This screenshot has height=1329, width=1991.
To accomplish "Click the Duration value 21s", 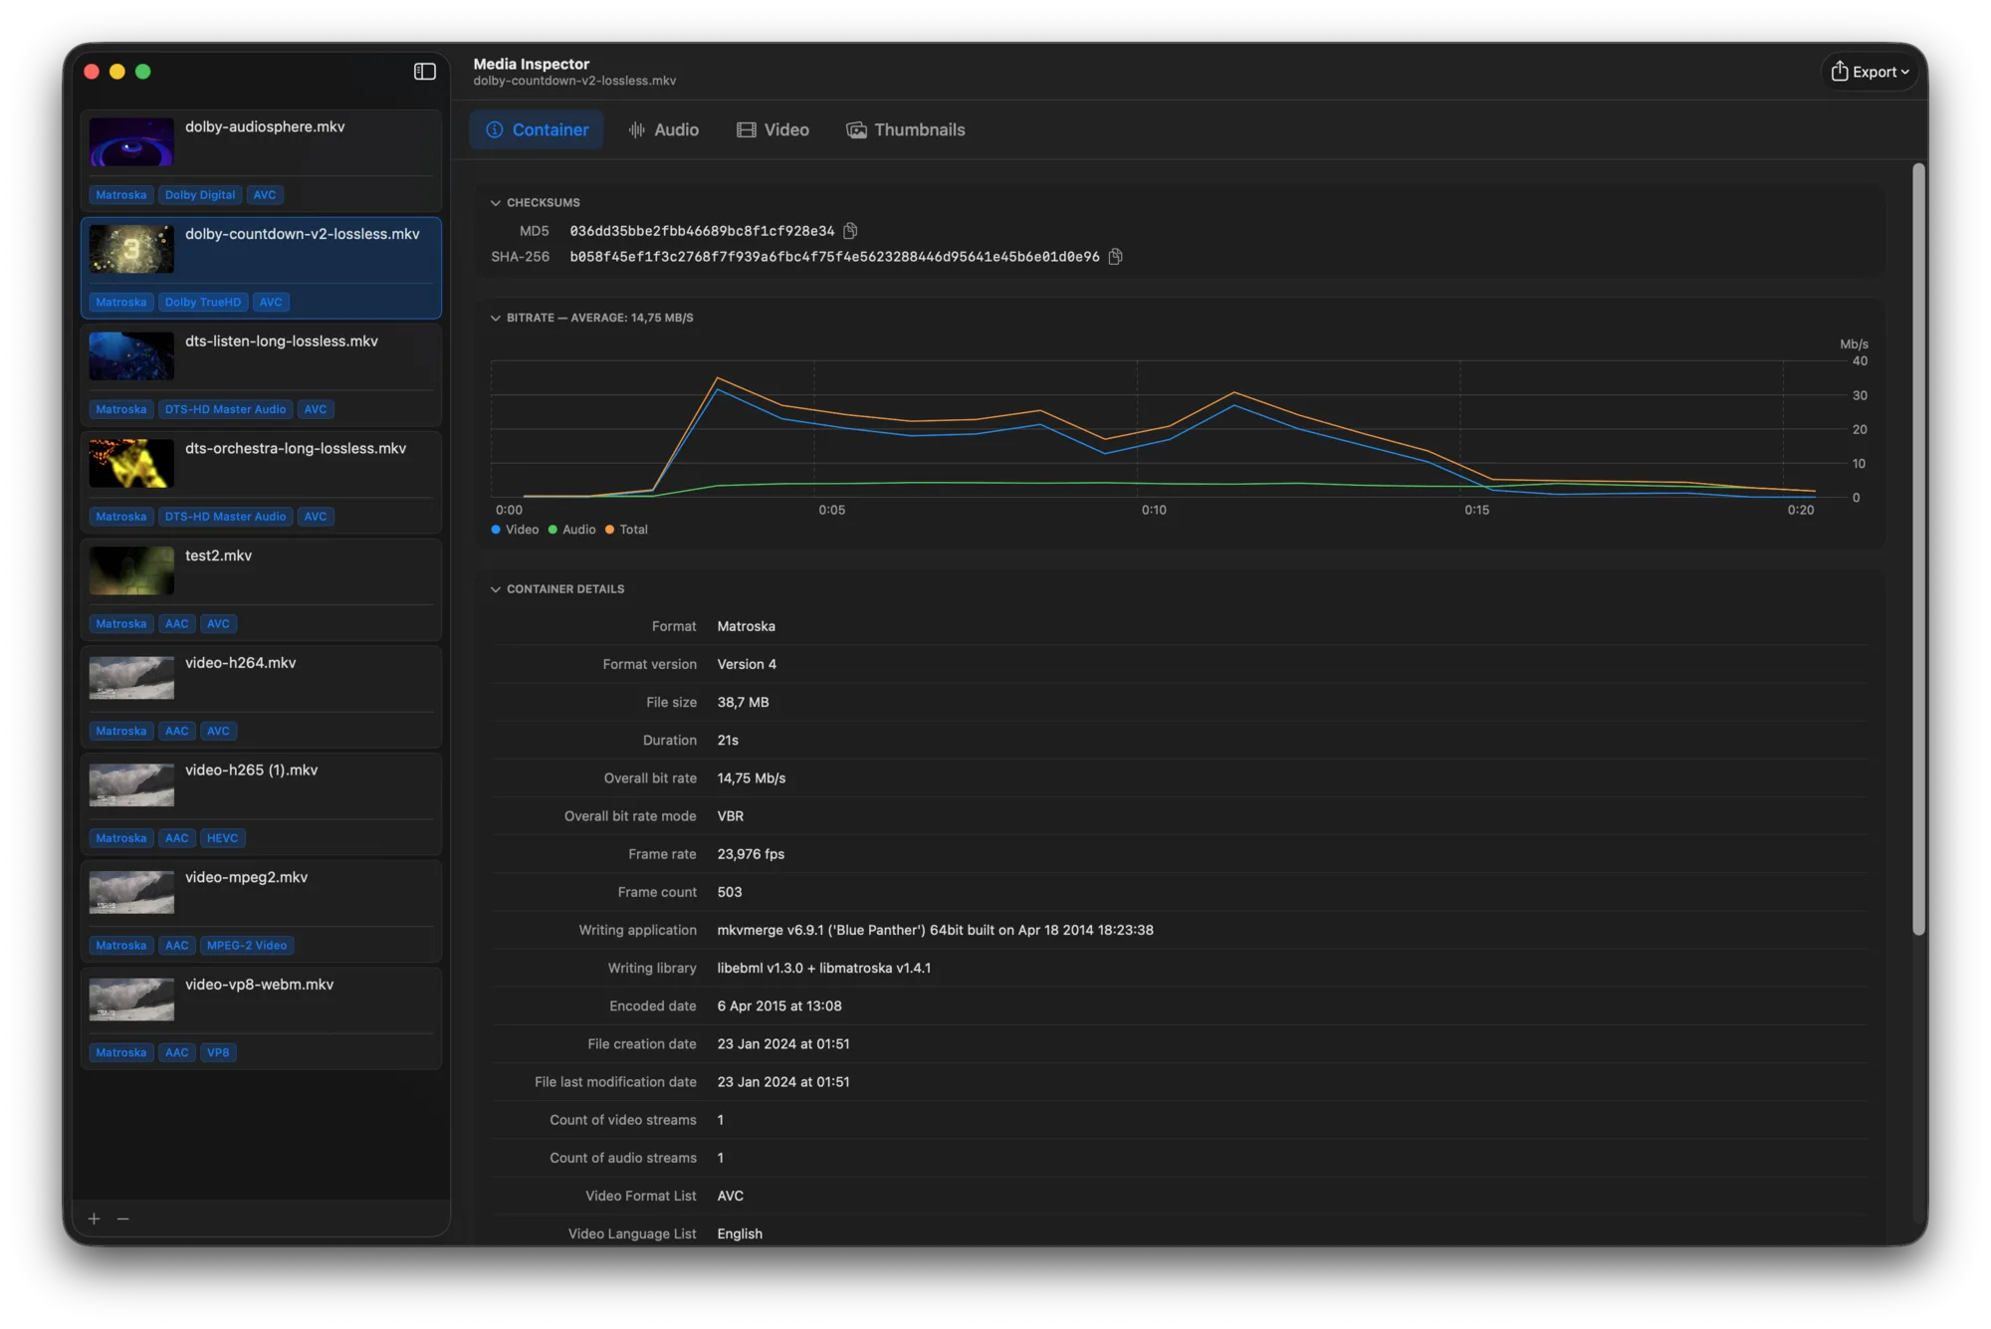I will coord(728,741).
